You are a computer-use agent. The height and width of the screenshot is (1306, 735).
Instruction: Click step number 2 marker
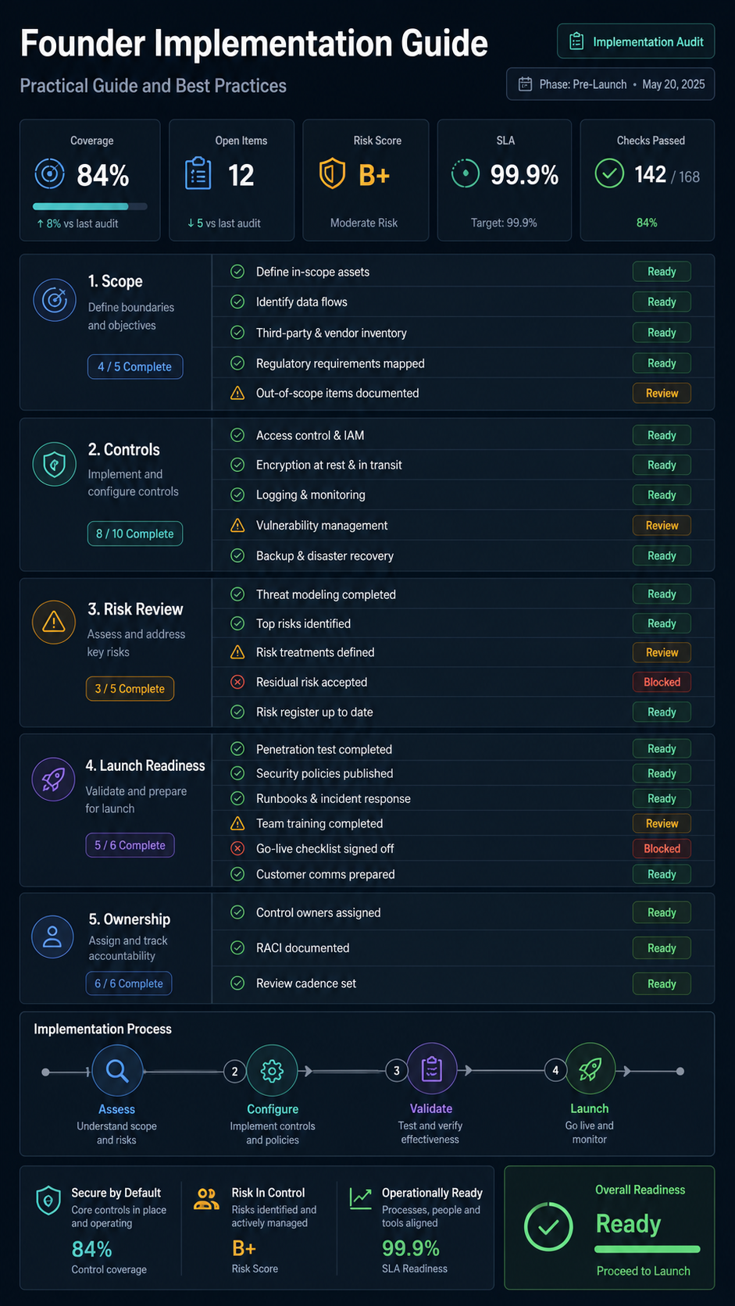click(234, 1071)
